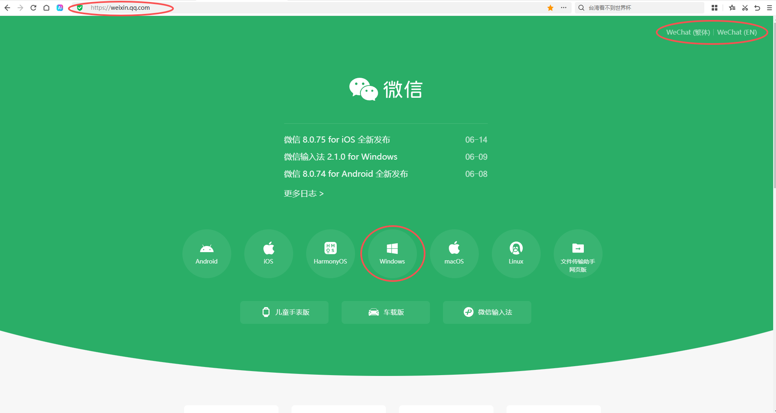Click the 06-14 date text
776x413 pixels.
pos(476,140)
